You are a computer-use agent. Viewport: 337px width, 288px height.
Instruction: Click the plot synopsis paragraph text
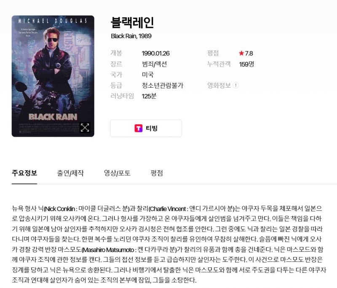(169, 244)
